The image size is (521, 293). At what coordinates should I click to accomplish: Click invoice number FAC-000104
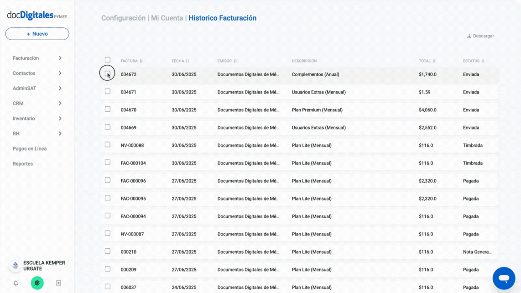click(x=133, y=163)
